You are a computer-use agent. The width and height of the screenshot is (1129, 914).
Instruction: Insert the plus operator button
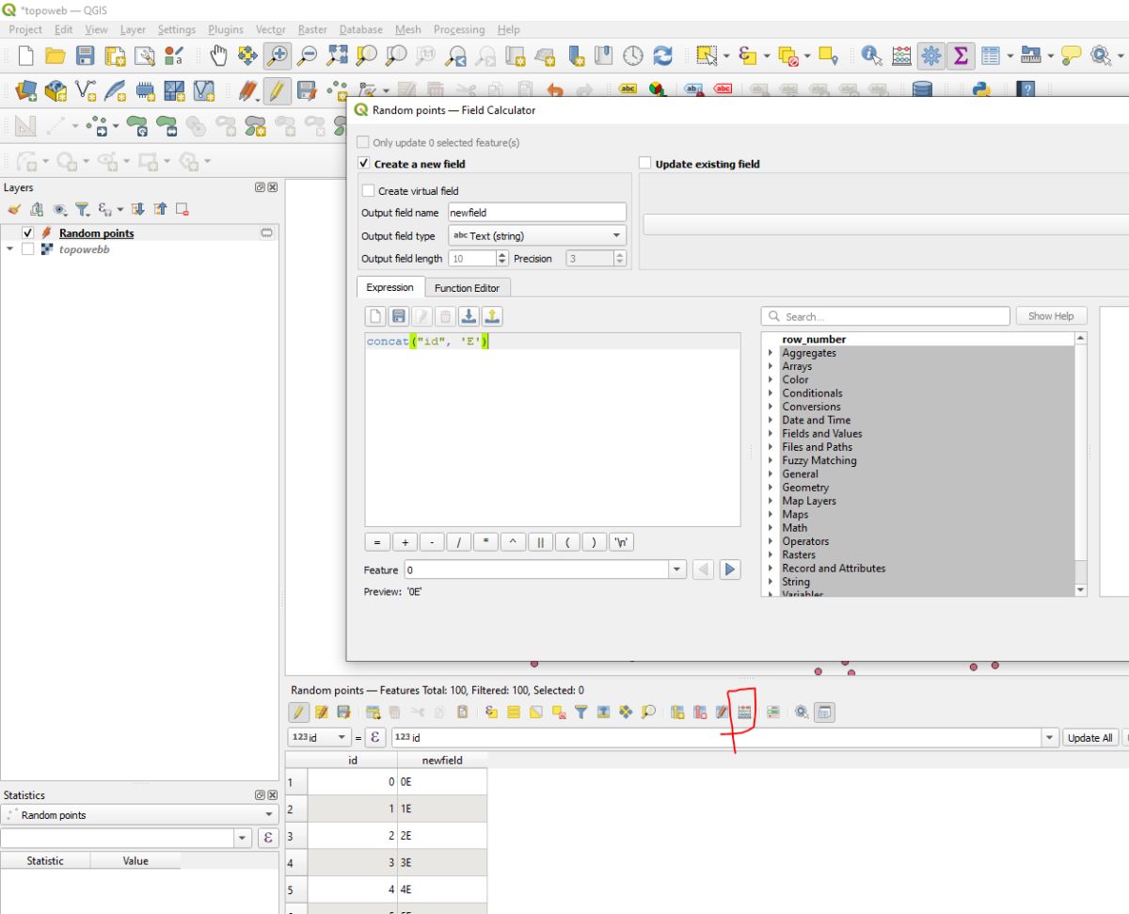pyautogui.click(x=405, y=543)
